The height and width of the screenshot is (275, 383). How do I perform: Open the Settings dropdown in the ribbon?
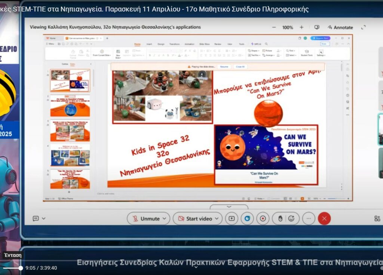pos(321,53)
